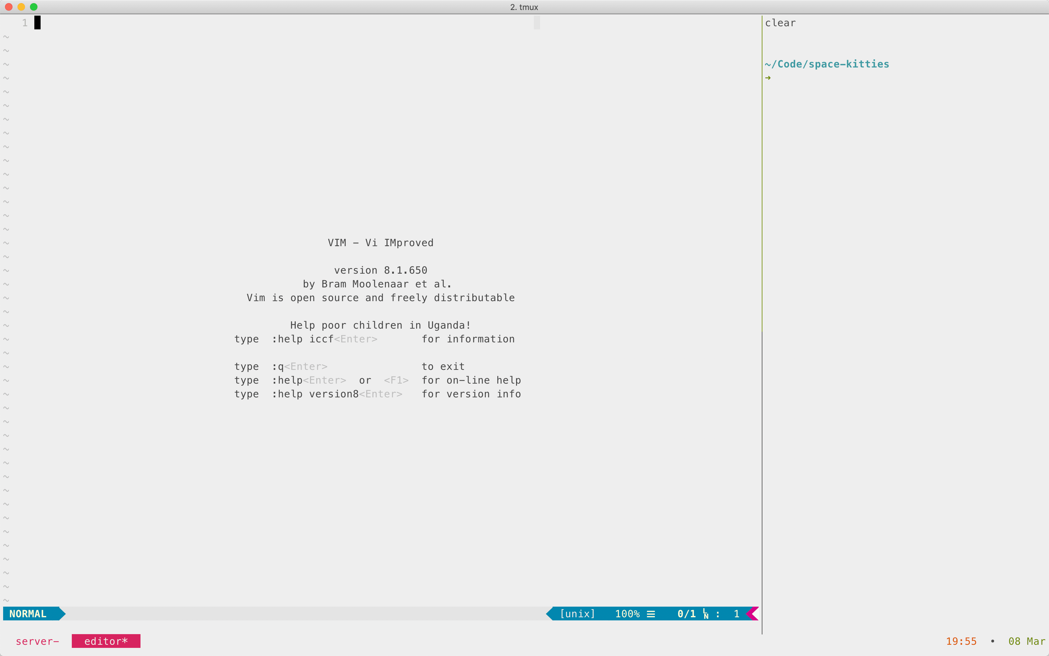Click the [unix] file format indicator
The image size is (1049, 656).
577,614
